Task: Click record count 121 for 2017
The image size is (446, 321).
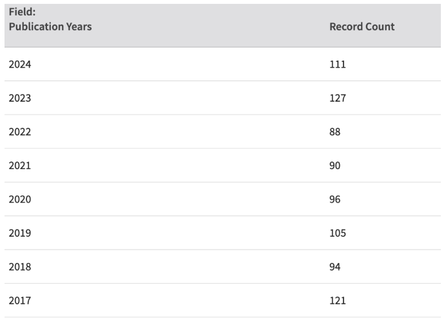Action: click(338, 300)
